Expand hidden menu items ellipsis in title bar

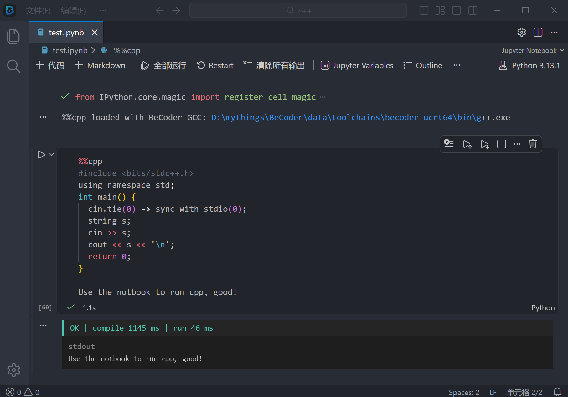tap(103, 11)
